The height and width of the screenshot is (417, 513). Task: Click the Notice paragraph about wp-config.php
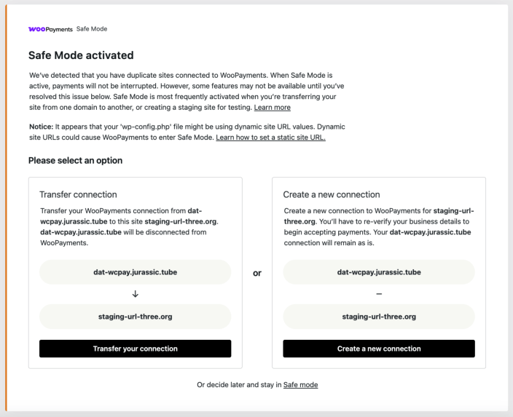tap(186, 132)
